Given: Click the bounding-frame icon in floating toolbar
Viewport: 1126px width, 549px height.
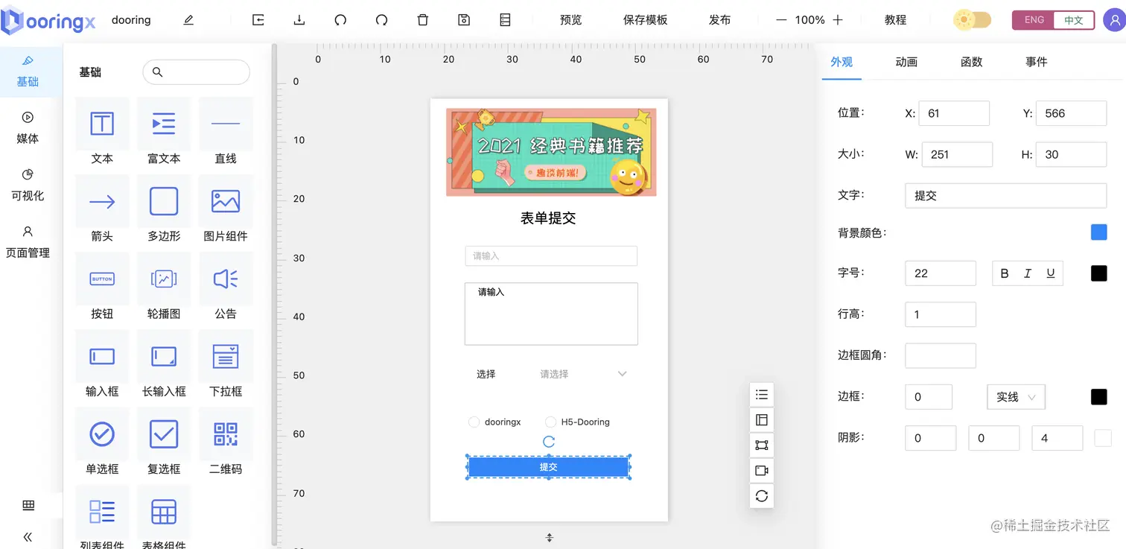Looking at the screenshot, I should point(761,445).
